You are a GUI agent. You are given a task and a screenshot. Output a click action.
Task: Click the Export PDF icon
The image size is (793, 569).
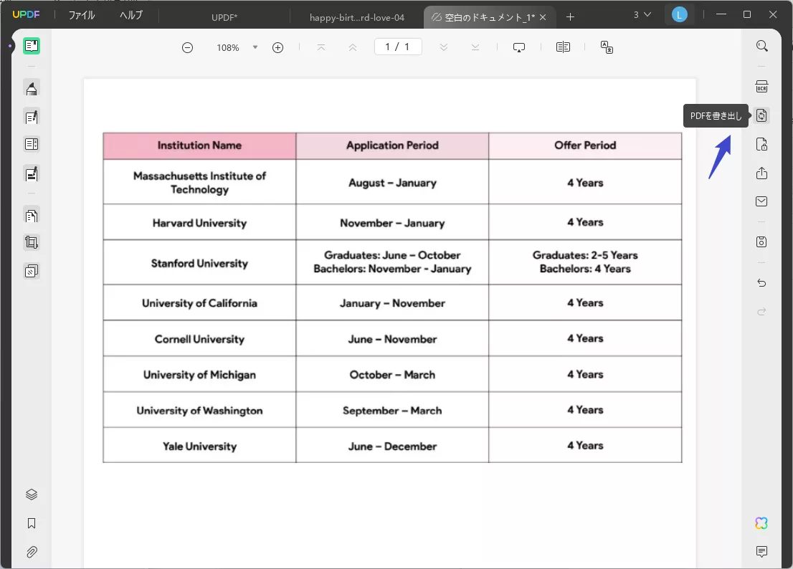click(761, 115)
